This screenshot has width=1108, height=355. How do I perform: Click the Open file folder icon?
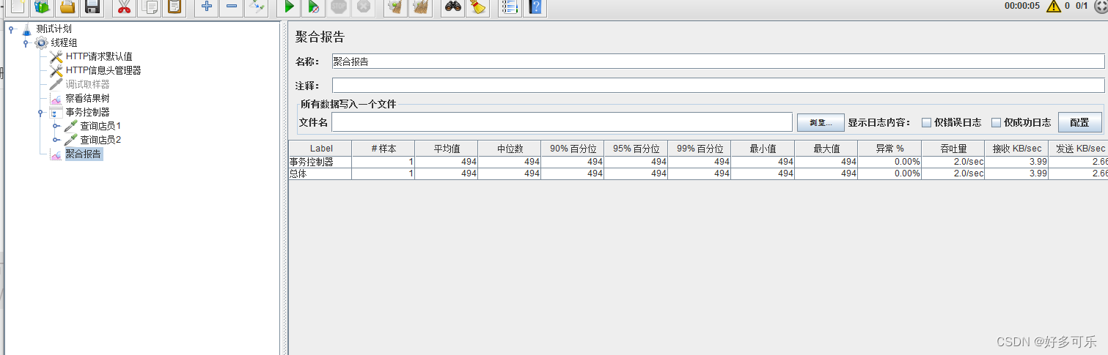[x=67, y=7]
